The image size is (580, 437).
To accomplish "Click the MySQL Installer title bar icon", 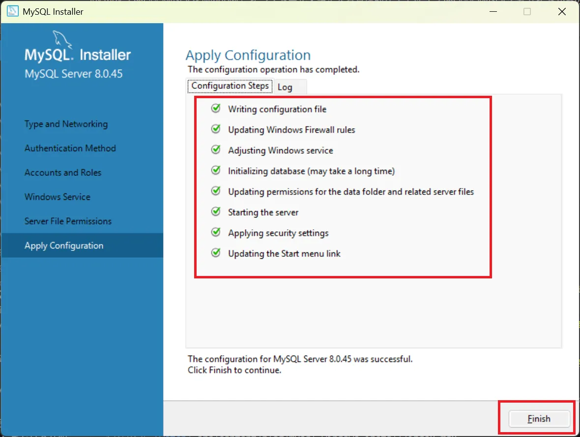I will click(x=13, y=11).
